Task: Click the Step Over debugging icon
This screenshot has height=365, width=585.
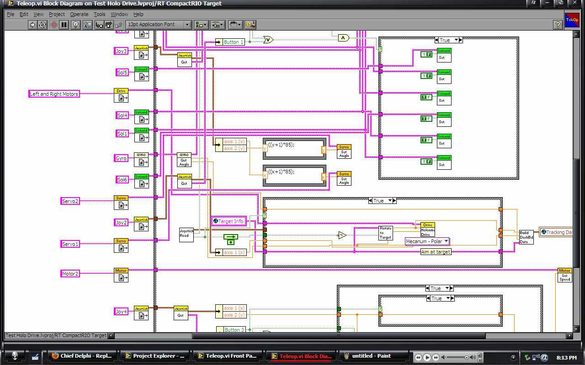Action: [x=109, y=25]
